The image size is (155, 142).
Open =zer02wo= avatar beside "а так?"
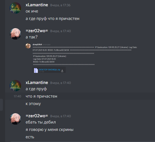(x=15, y=34)
